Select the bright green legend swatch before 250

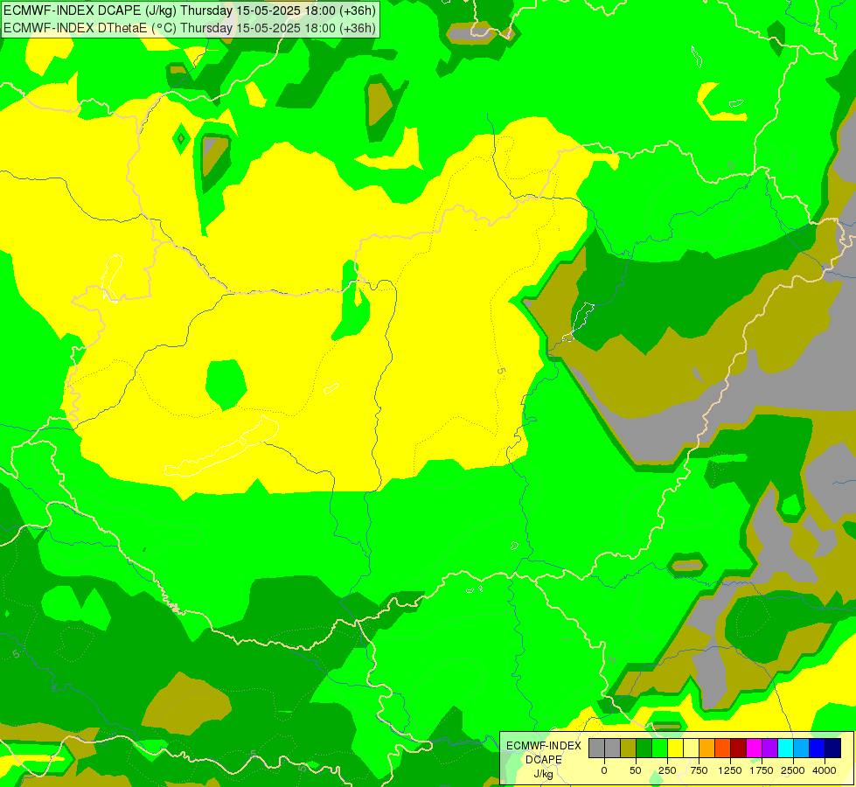[659, 748]
